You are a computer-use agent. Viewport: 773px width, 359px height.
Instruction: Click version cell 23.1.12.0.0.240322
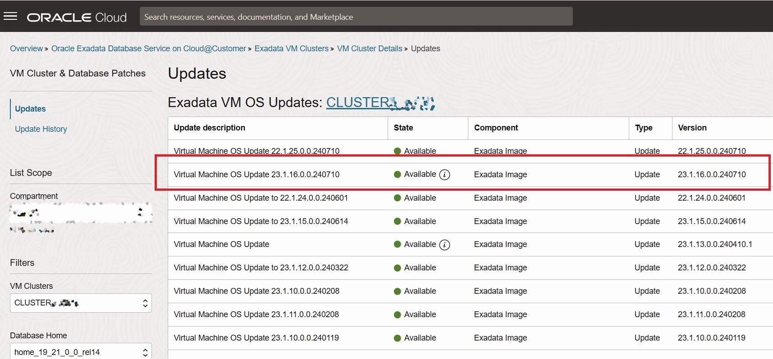pos(712,268)
